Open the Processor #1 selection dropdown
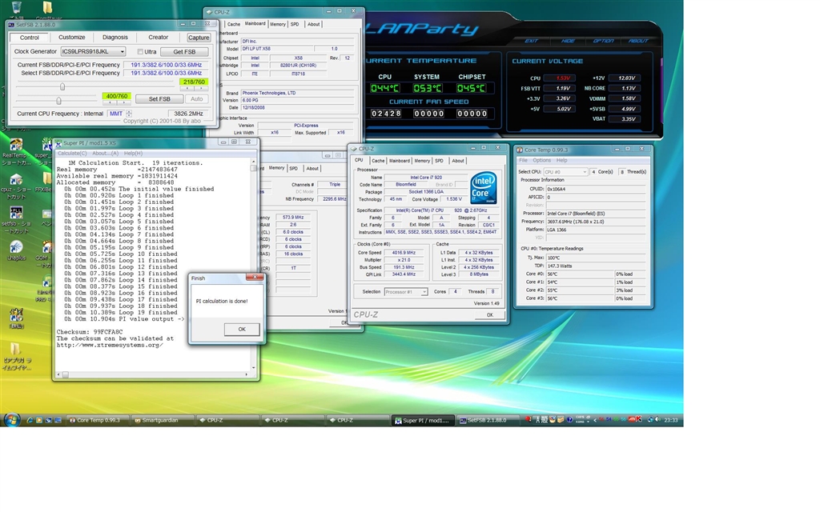 (424, 292)
